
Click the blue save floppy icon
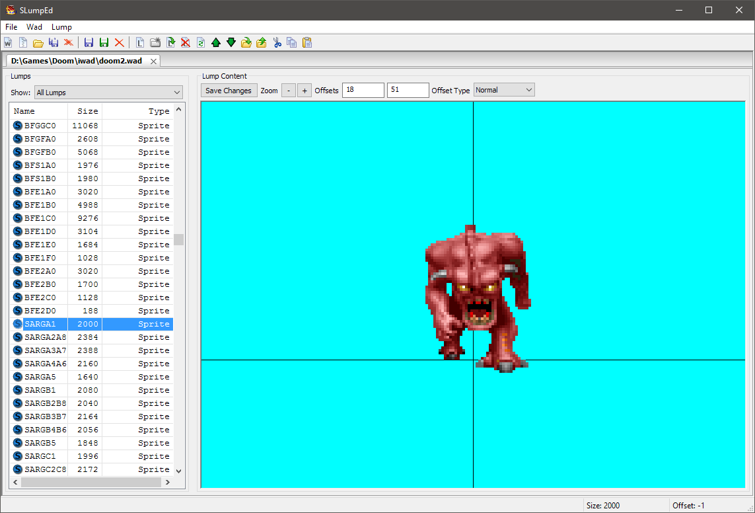tap(89, 43)
